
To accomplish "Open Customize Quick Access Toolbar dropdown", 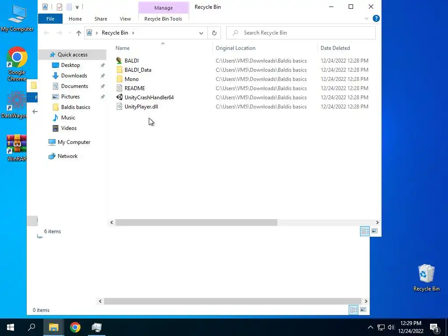I will tap(77, 7).
